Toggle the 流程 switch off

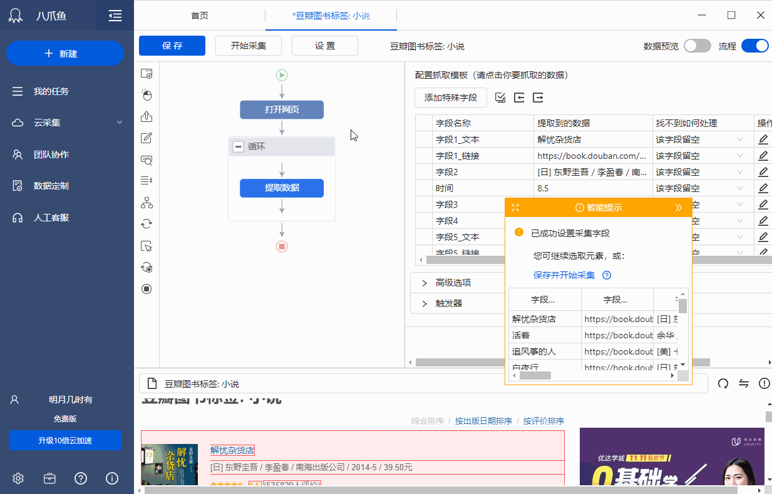[x=755, y=46]
